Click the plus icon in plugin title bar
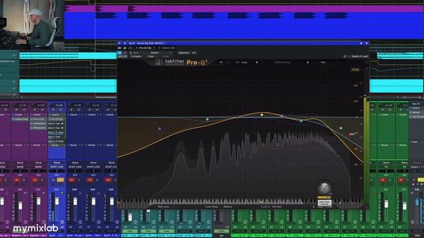 pos(125,43)
